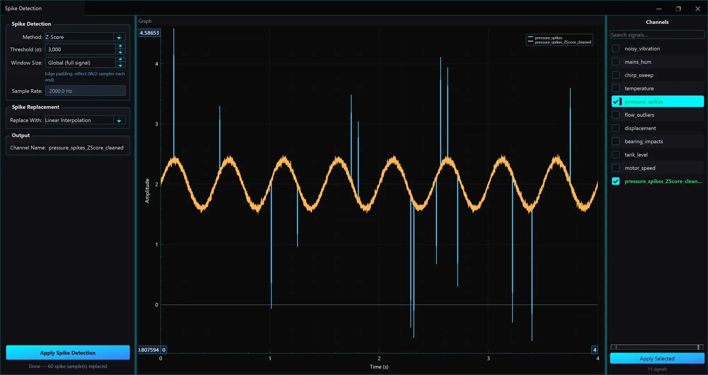Screen dimensions: 708x375
Task: Click Apply Spike Detection button
Action: [x=68, y=353]
